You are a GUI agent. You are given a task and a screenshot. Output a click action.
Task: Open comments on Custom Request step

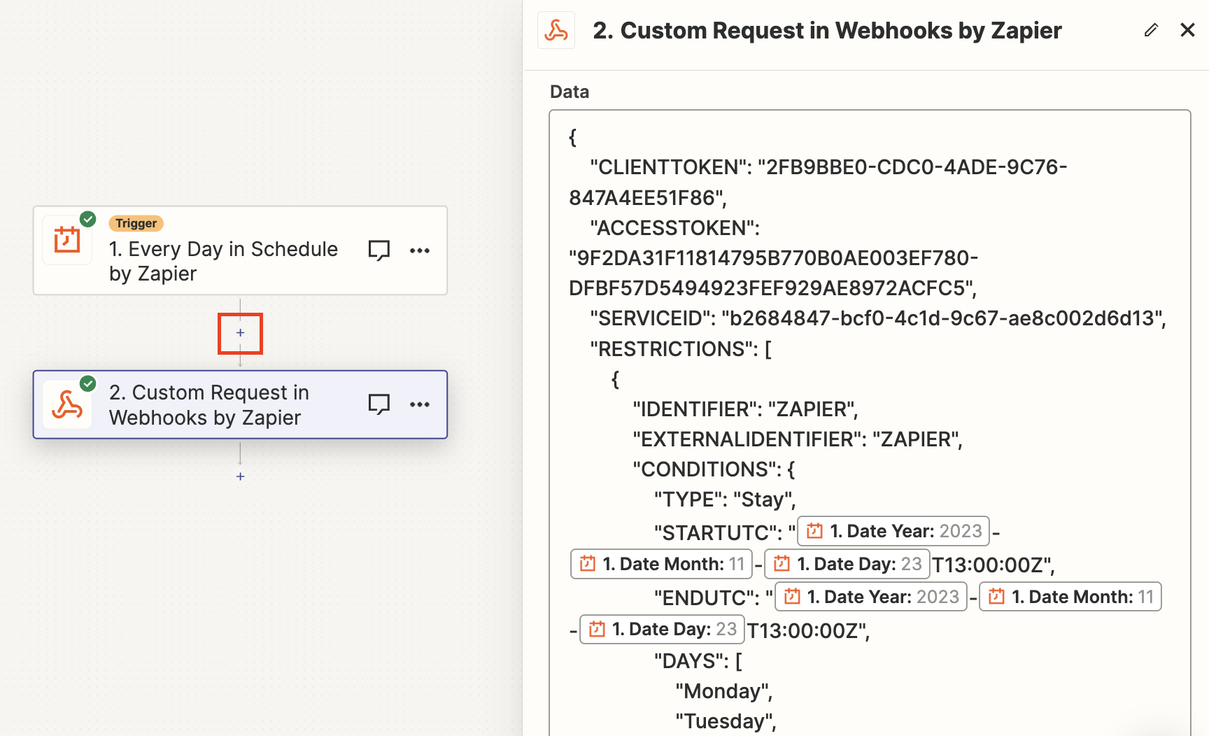tap(379, 404)
